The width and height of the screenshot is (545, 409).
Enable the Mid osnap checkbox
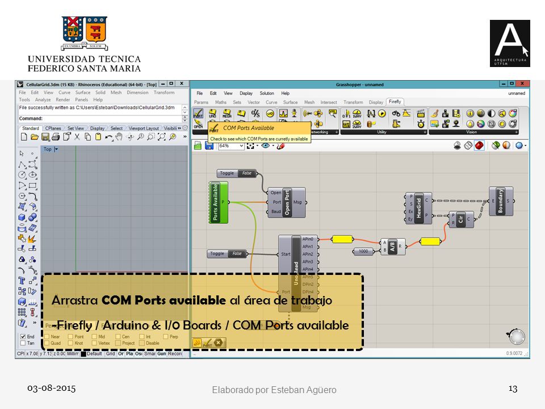94,337
